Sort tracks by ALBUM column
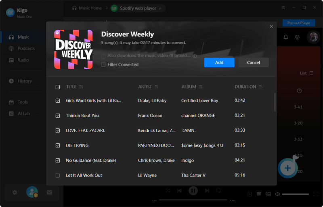This screenshot has width=323, height=207. [201, 87]
